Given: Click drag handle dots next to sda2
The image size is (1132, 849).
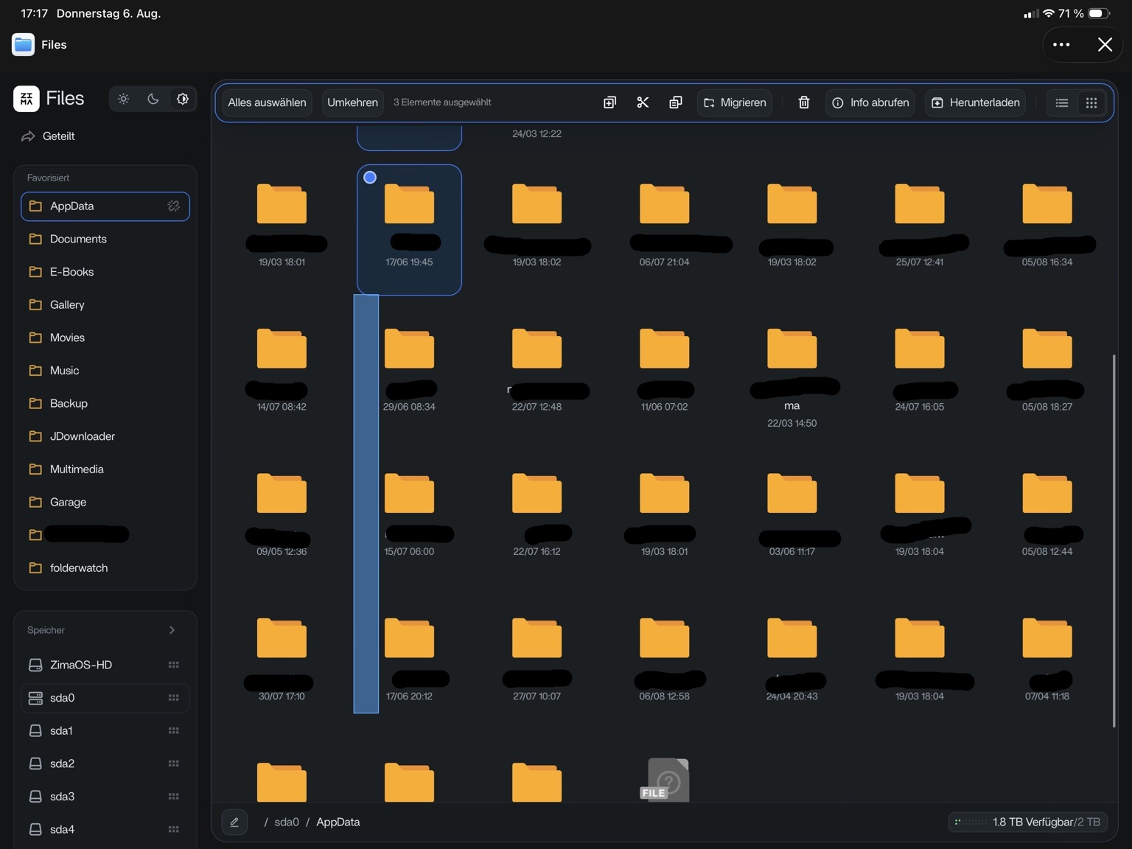Looking at the screenshot, I should (174, 764).
